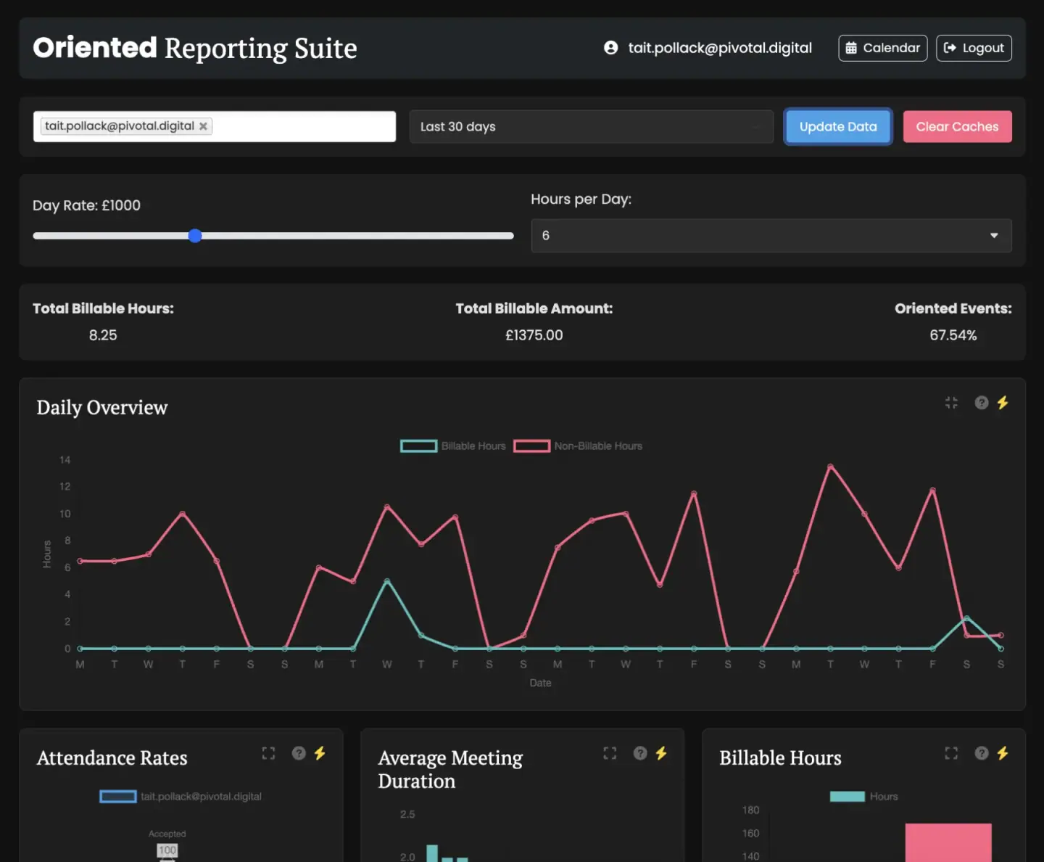Click the Oriented Reporting Suite title
Viewport: 1044px width, 862px height.
(x=195, y=48)
